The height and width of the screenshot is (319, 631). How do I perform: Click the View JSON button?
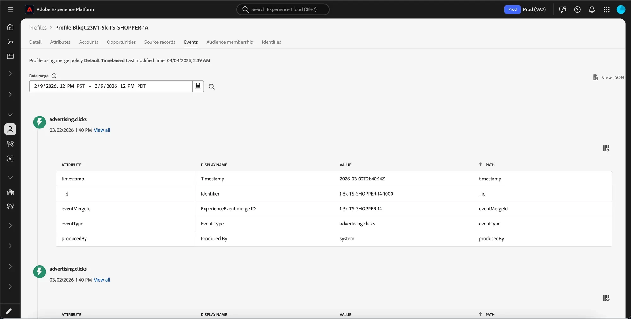(x=609, y=77)
